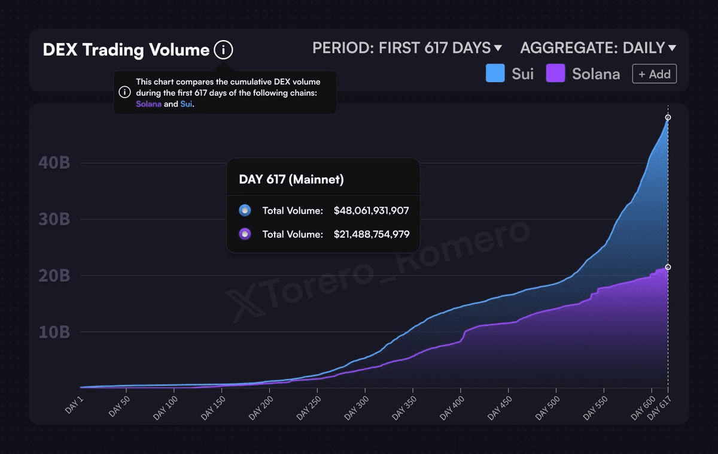Click the info icon beside DEX Trading Volume
The width and height of the screenshot is (718, 454).
(223, 50)
